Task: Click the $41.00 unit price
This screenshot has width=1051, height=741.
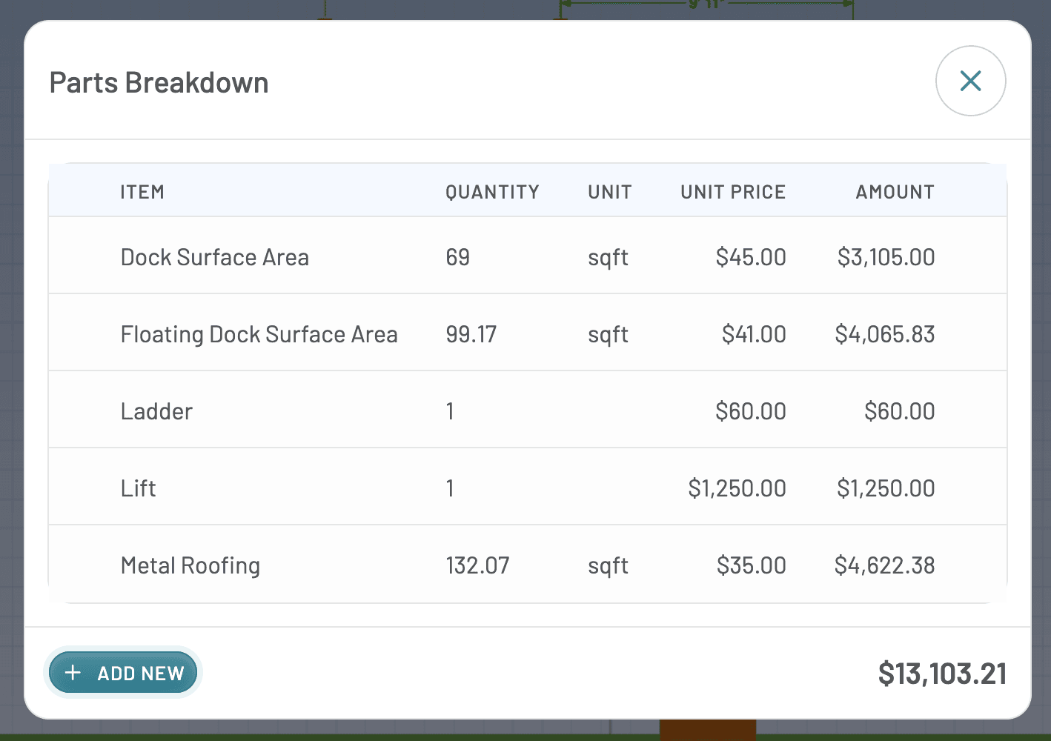Action: point(754,334)
